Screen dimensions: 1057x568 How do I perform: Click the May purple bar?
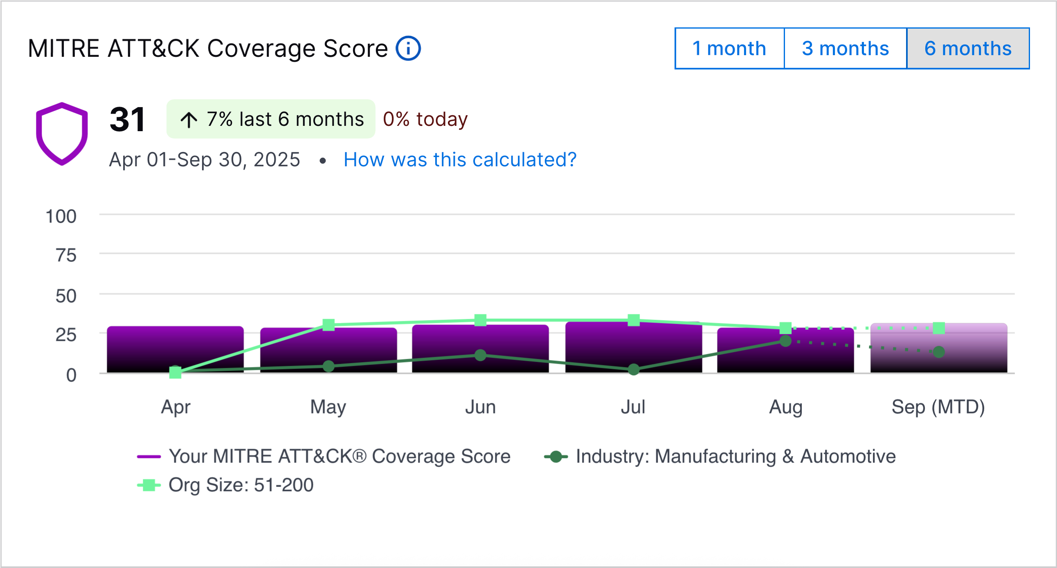328,350
